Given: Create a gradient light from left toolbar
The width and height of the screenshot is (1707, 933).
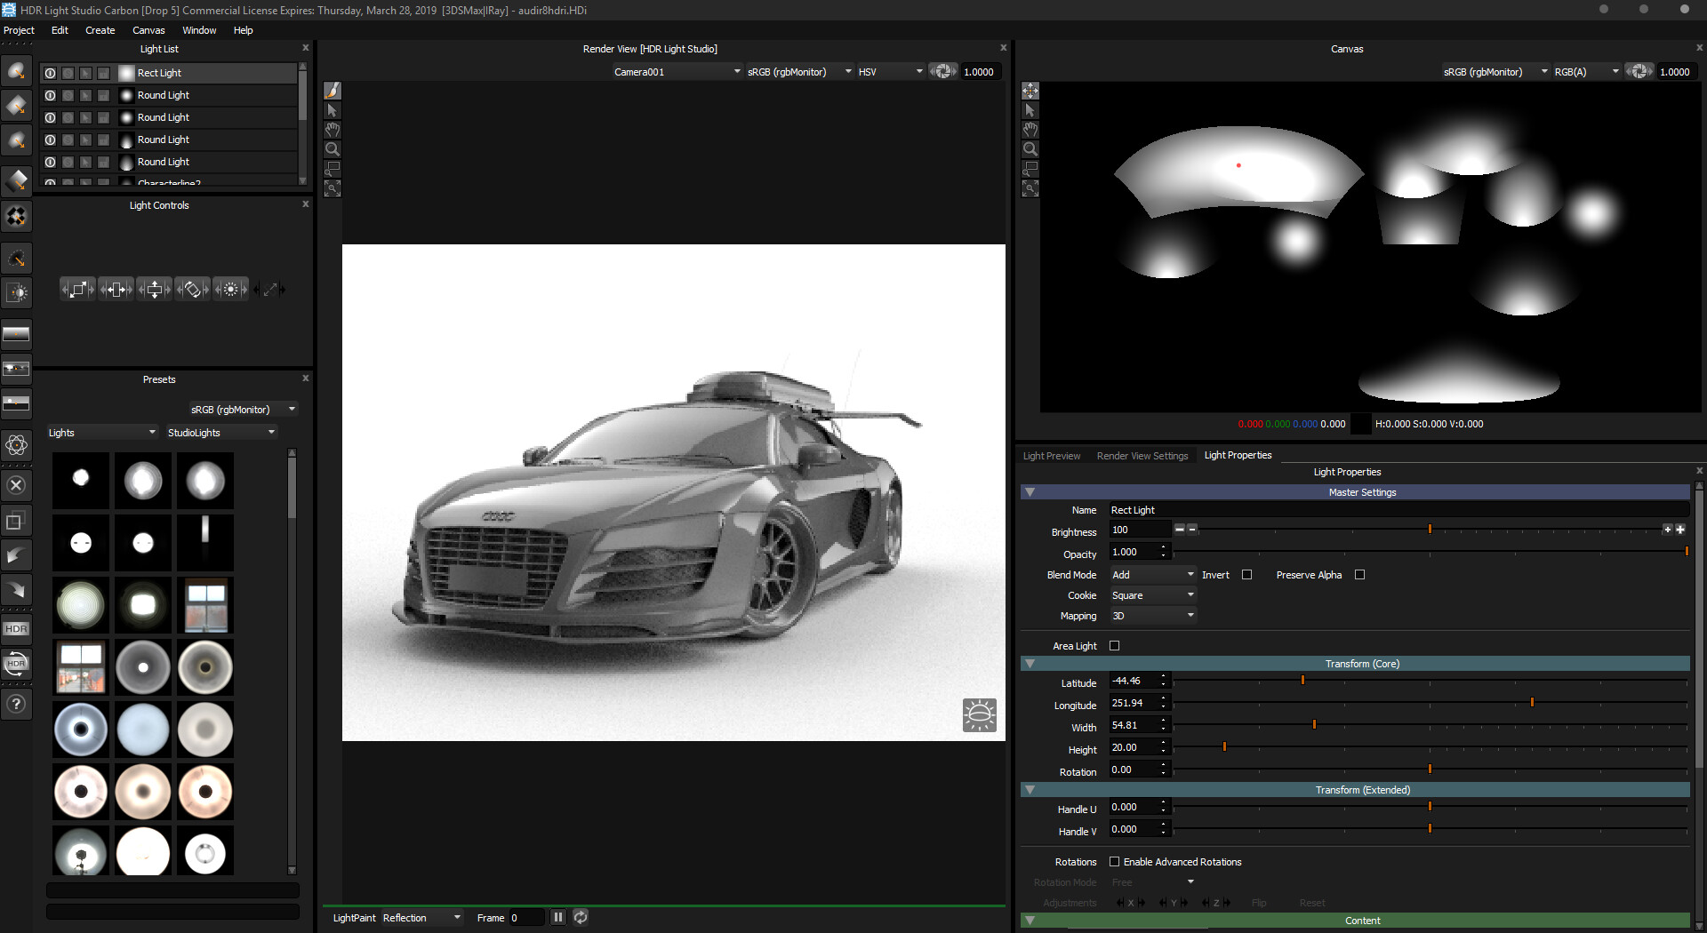Looking at the screenshot, I should [16, 180].
